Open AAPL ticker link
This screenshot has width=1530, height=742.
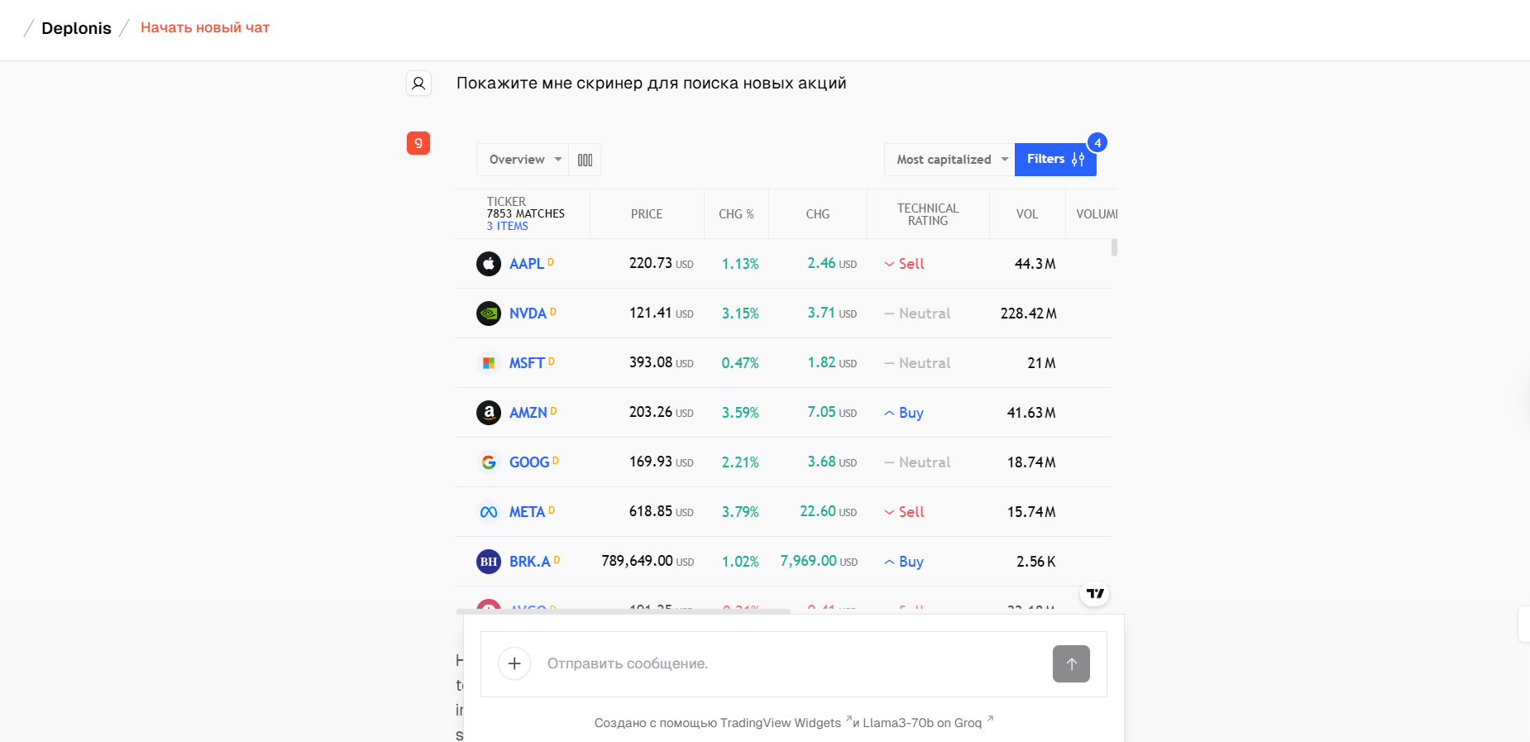click(527, 264)
